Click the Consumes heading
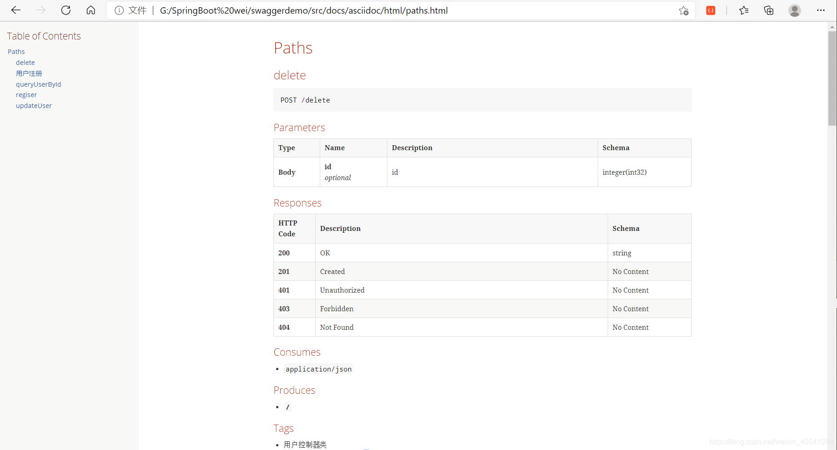Screen dimensions: 837x450 (297, 352)
